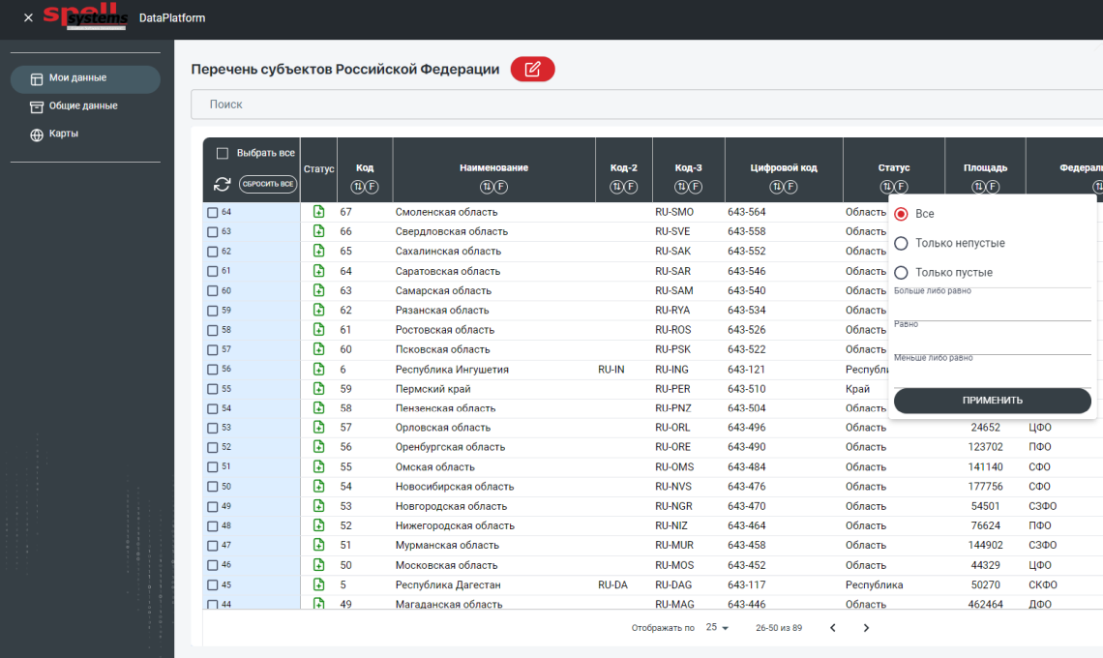Focus the Меньше либо равно input
This screenshot has height=658, width=1103.
[x=992, y=372]
